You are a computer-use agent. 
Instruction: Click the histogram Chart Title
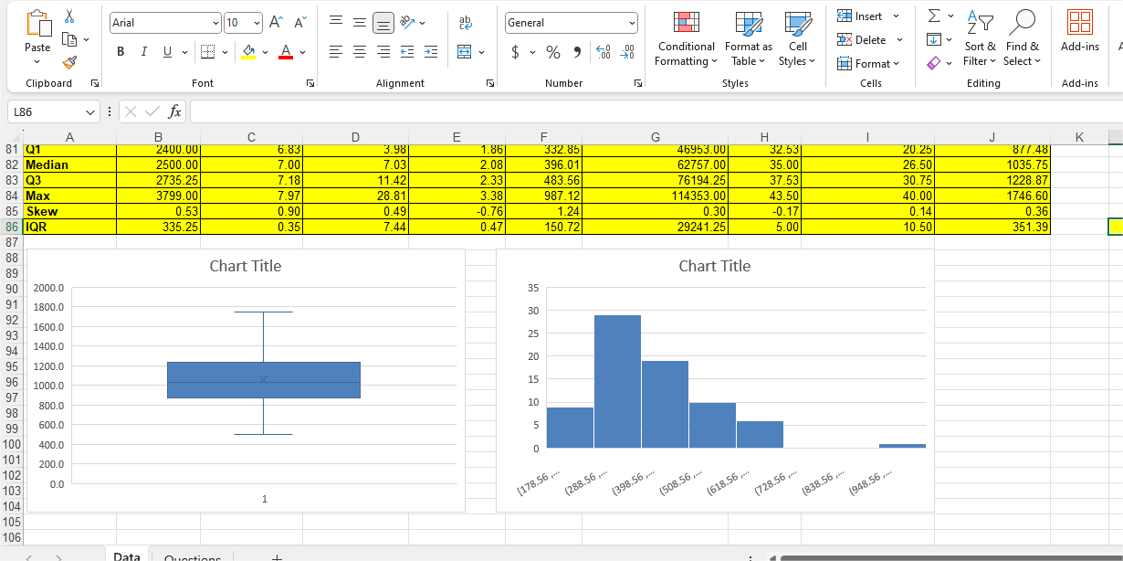click(715, 266)
